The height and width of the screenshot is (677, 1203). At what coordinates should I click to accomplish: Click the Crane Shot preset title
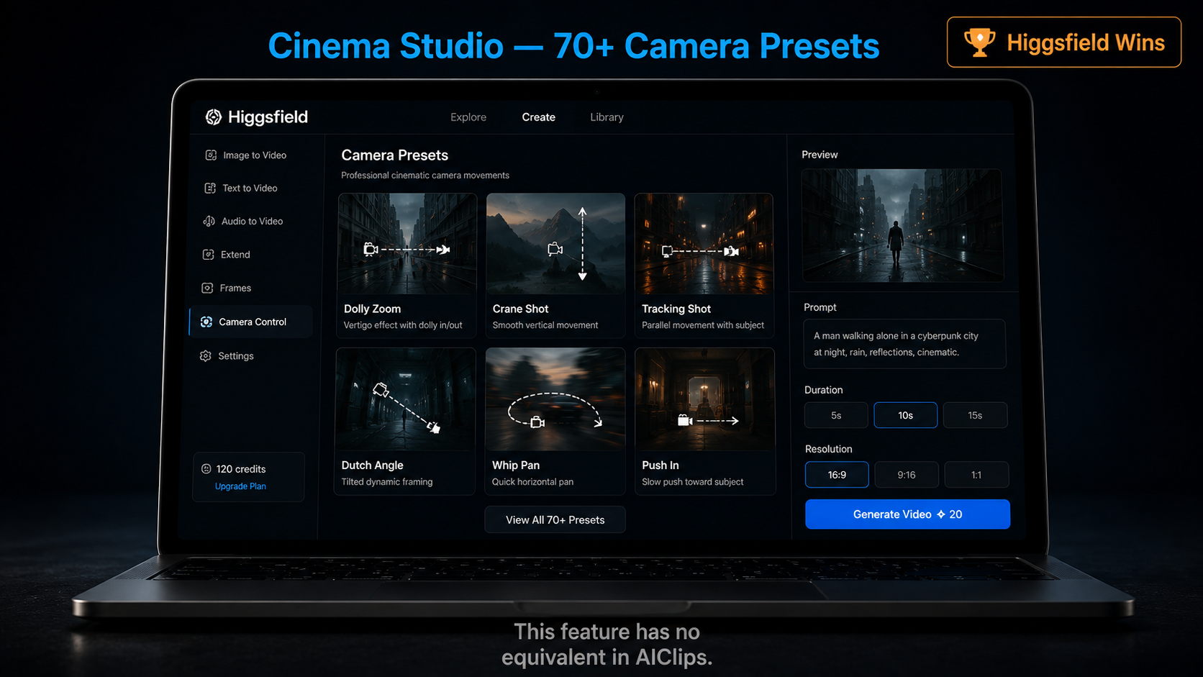[x=520, y=309]
